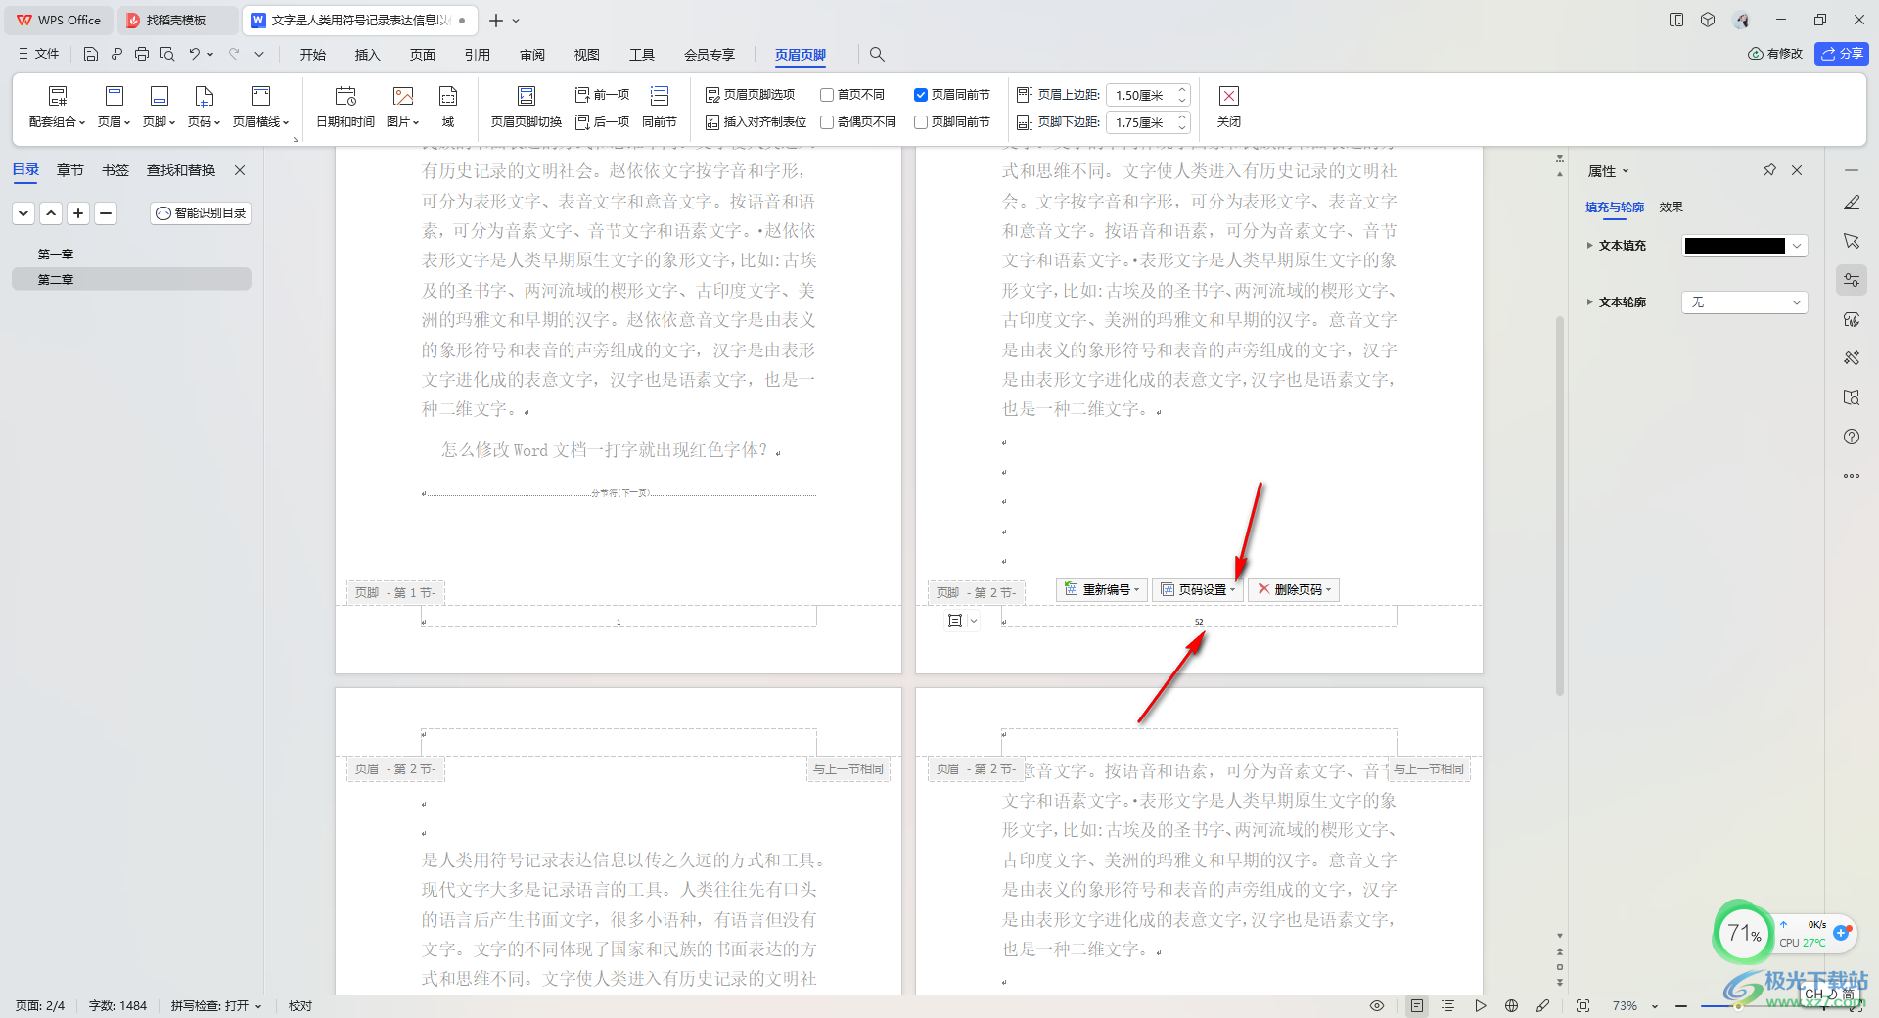Open the 重新编号 renumber dropdown
1879x1018 pixels.
pyautogui.click(x=1102, y=589)
